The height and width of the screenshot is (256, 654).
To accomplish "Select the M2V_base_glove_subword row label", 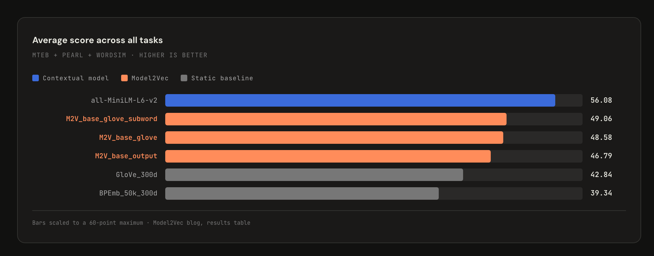I will 112,119.
